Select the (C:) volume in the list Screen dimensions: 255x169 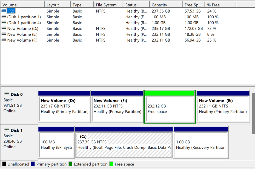(11, 11)
